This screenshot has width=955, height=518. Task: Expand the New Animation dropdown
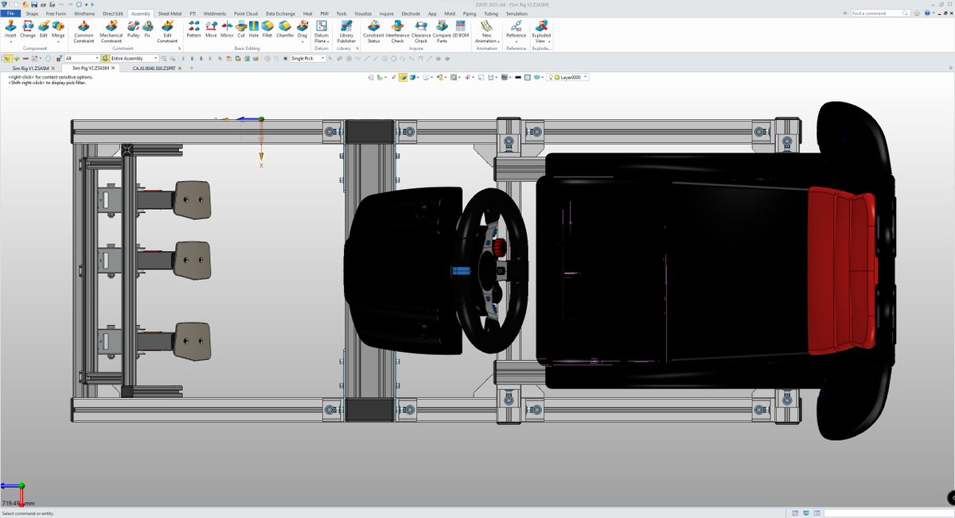point(498,41)
